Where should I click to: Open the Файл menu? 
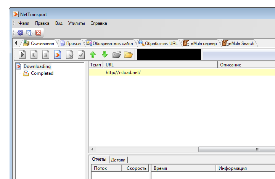click(24, 23)
